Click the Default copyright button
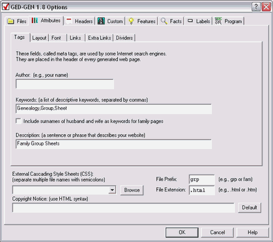The image size is (273, 242). tap(249, 208)
